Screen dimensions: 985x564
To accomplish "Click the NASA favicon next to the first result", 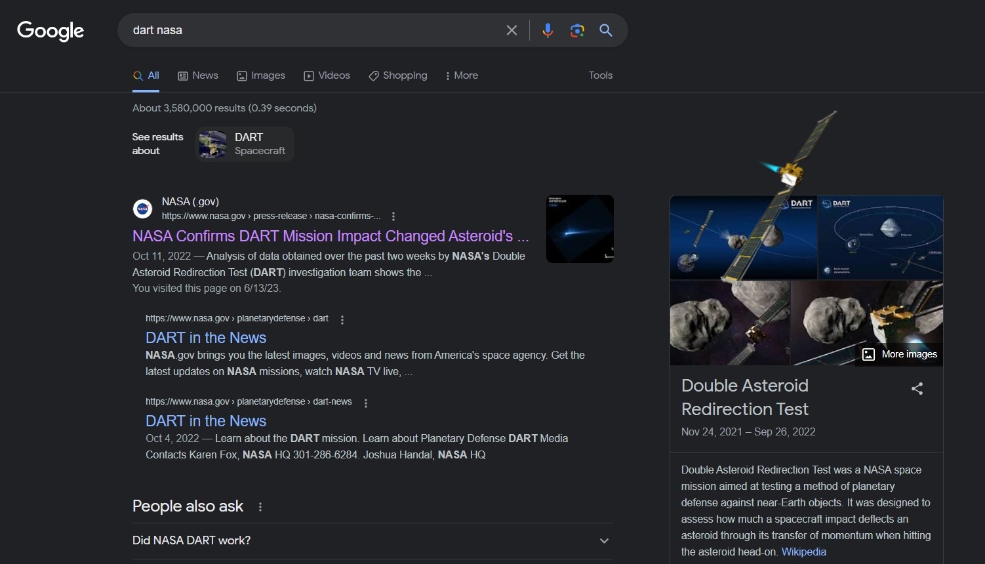I will pyautogui.click(x=143, y=209).
